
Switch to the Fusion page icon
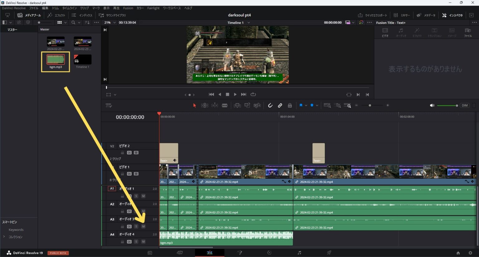tap(239, 253)
